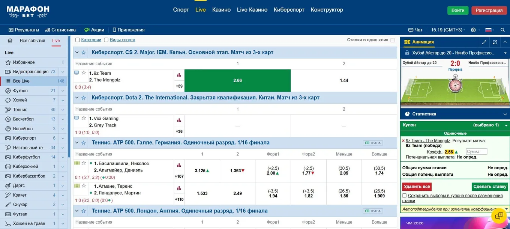Screen dimensions: 510x229
Task: Open Киберспорт top menu item
Action: [289, 10]
